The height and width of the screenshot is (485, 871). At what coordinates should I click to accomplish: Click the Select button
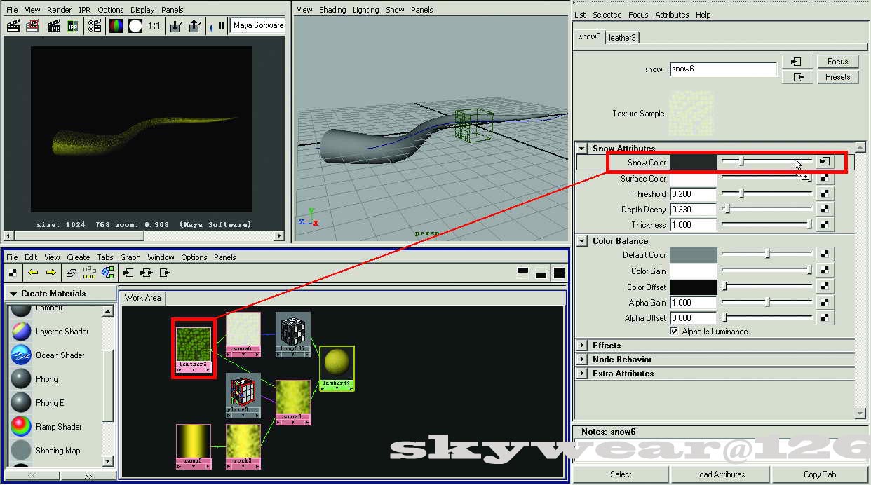[621, 474]
